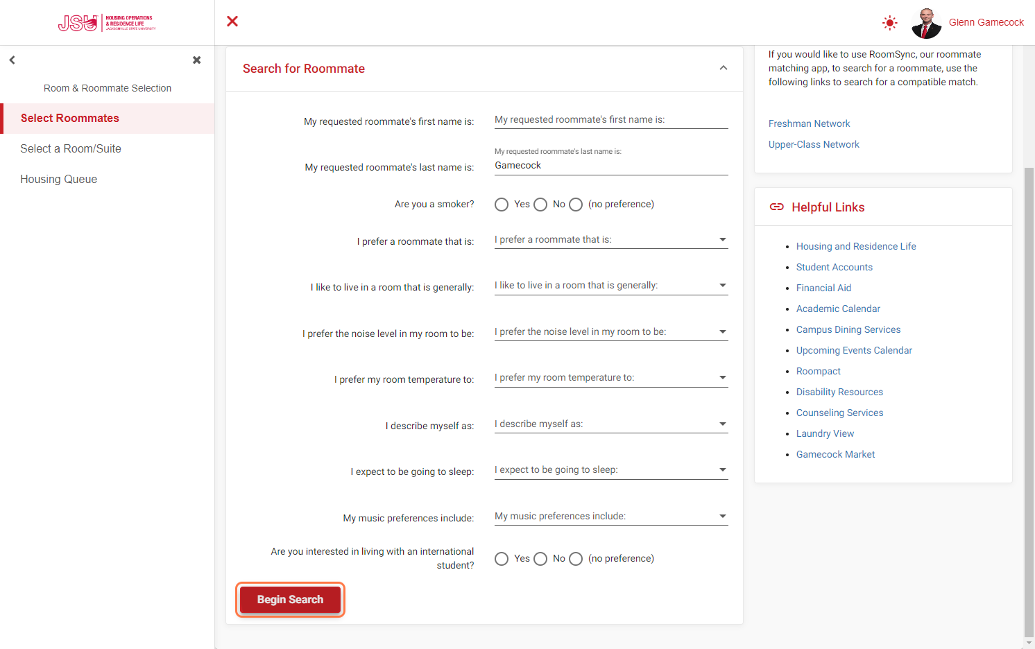Viewport: 1035px width, 649px height.
Task: Click the sidebar back arrow icon
Action: click(12, 60)
